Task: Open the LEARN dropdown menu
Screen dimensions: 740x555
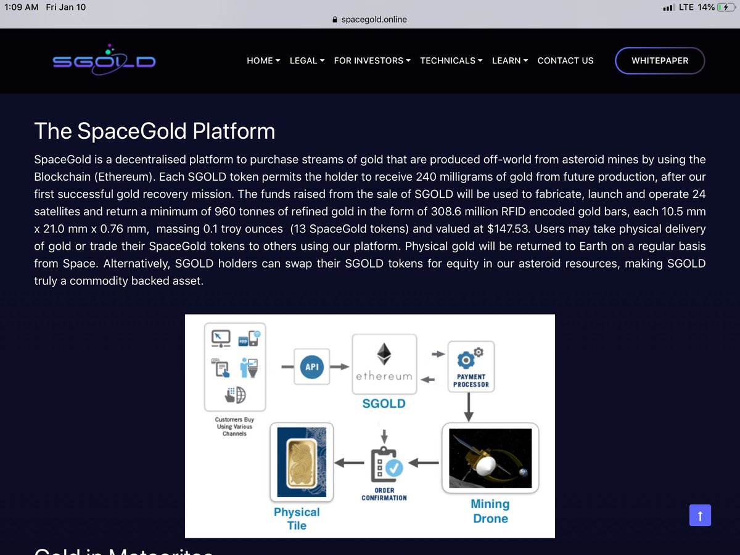Action: pyautogui.click(x=510, y=60)
